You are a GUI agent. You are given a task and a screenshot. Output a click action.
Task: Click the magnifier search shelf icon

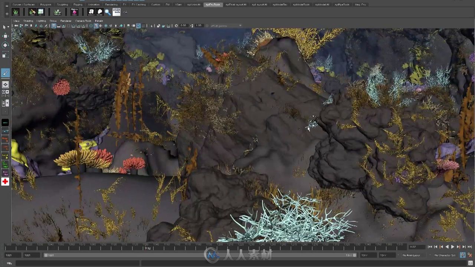point(108,12)
